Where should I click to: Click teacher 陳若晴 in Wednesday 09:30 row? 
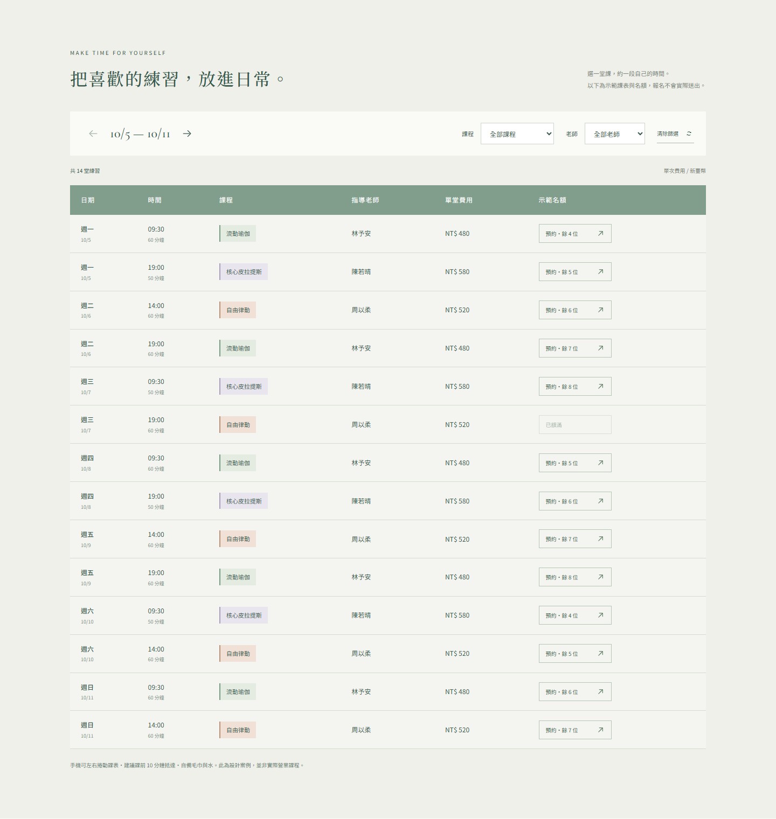tap(361, 387)
